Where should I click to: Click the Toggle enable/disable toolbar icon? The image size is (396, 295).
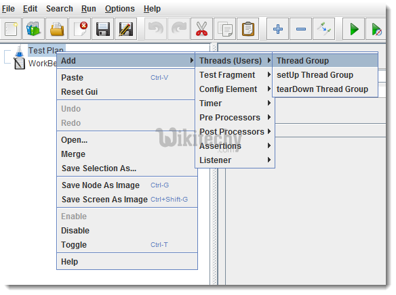[323, 29]
